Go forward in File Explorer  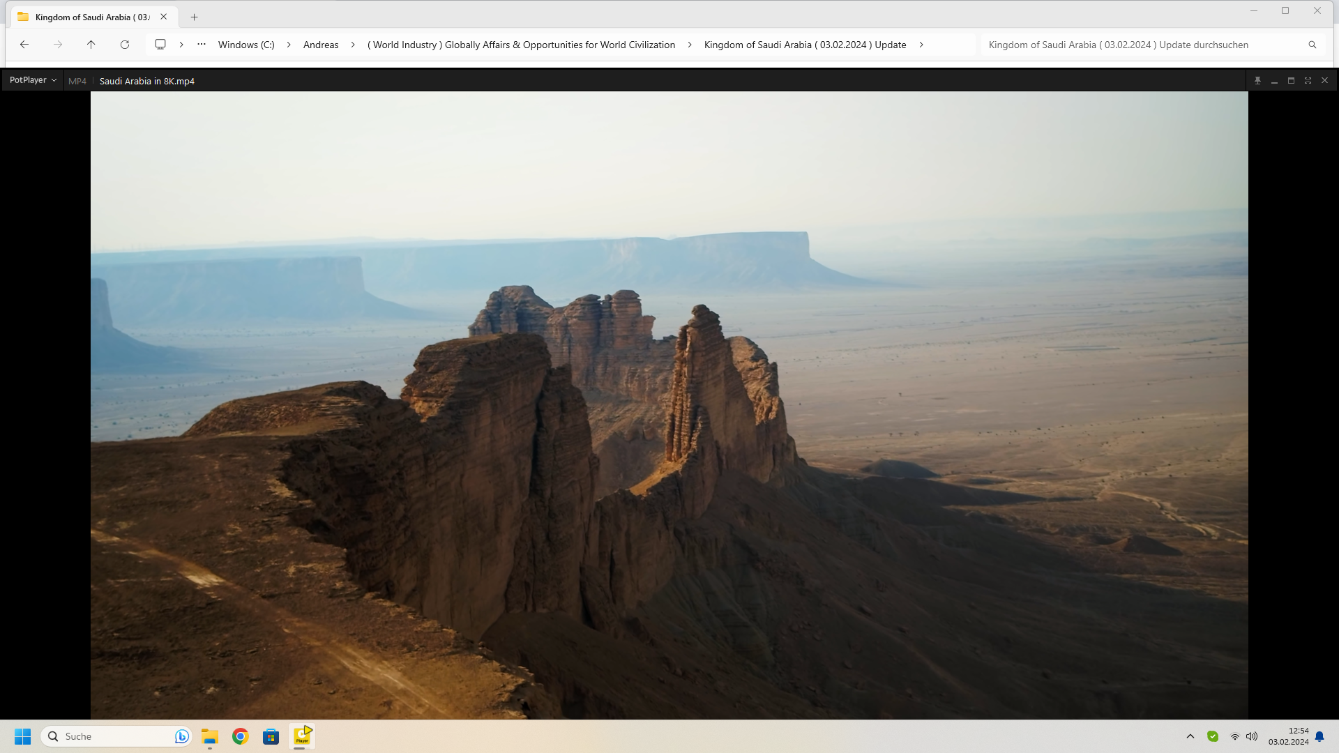pyautogui.click(x=58, y=45)
